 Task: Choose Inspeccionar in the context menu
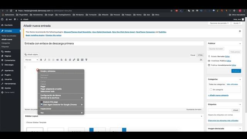(61, 109)
